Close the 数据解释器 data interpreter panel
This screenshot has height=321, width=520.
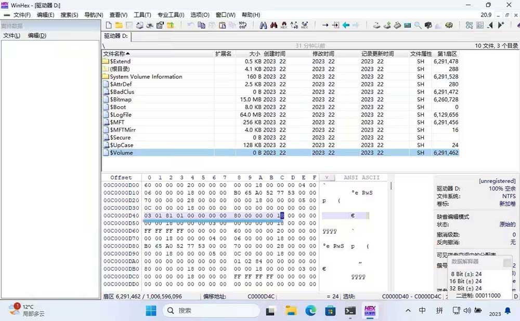click(507, 263)
